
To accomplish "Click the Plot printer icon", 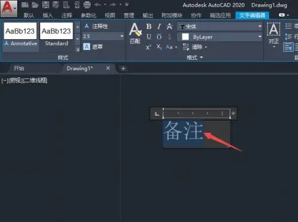I will click(87, 5).
